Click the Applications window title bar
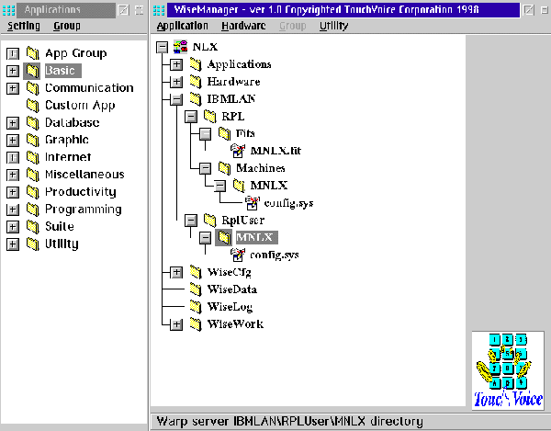The image size is (551, 431). pyautogui.click(x=66, y=10)
